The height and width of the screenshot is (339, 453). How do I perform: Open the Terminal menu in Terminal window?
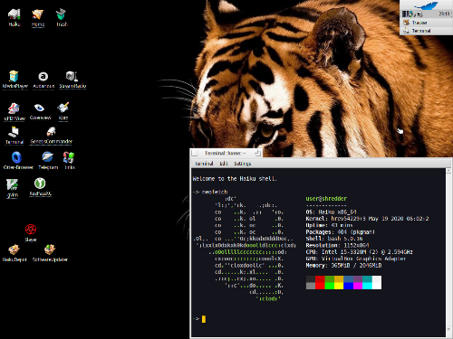pos(204,164)
